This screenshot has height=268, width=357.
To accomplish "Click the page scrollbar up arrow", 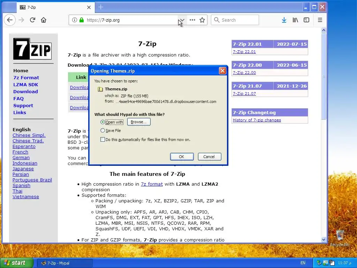I will [324, 30].
